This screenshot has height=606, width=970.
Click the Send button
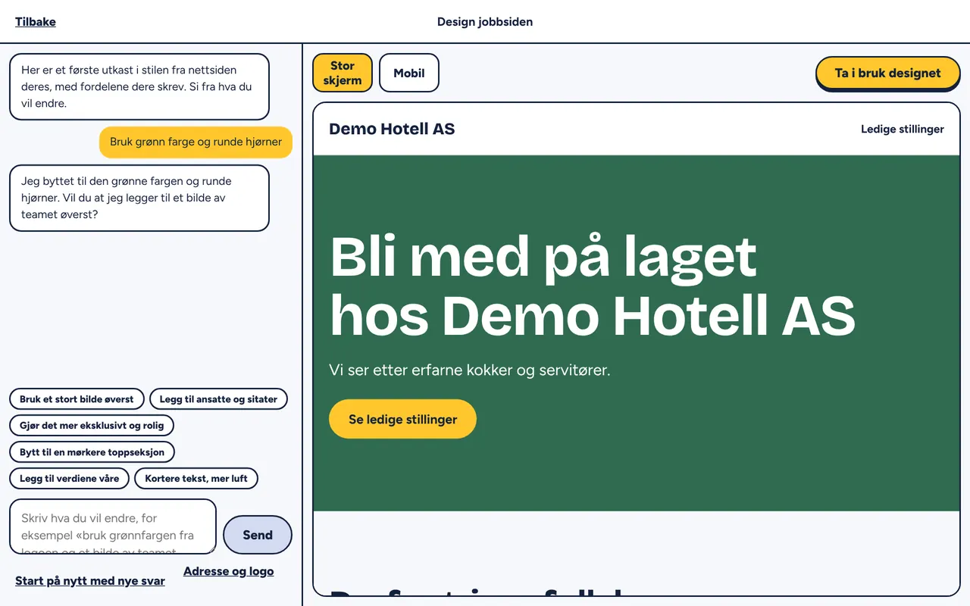click(x=258, y=535)
